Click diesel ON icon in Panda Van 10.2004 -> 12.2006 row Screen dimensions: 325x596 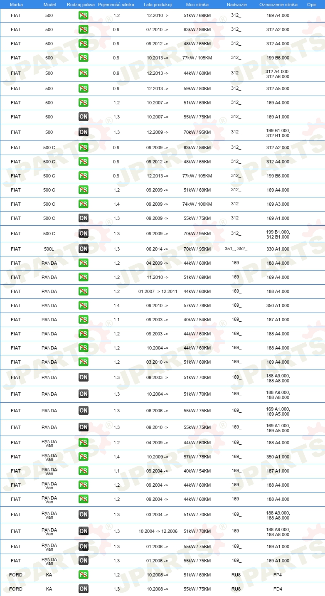click(x=83, y=531)
